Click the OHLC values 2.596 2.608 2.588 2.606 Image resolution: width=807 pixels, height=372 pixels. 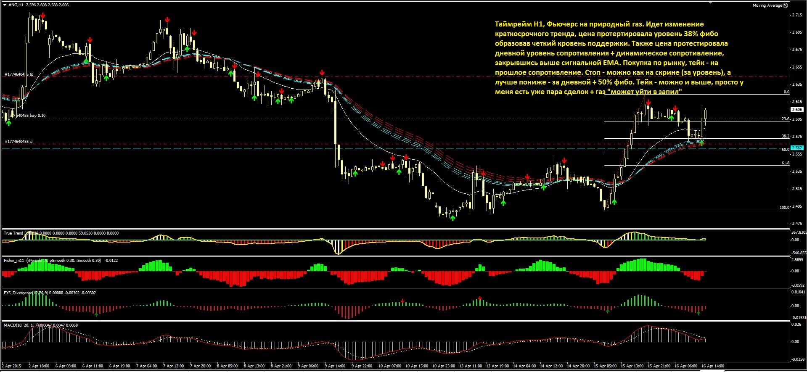click(47, 5)
